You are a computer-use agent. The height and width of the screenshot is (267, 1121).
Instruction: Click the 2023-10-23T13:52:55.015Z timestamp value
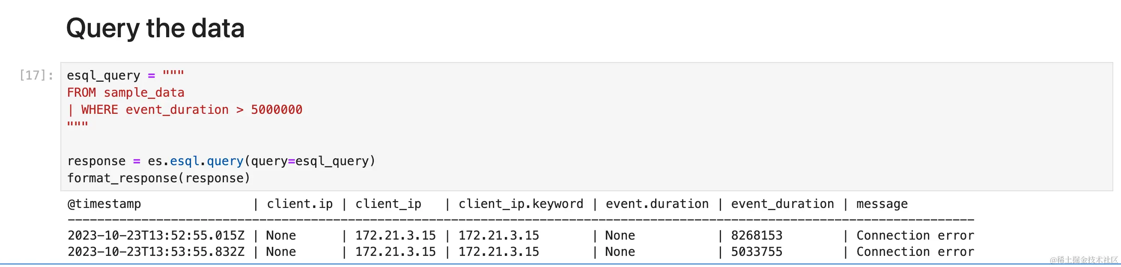[156, 236]
